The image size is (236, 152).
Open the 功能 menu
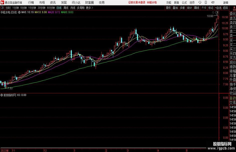(169, 2)
